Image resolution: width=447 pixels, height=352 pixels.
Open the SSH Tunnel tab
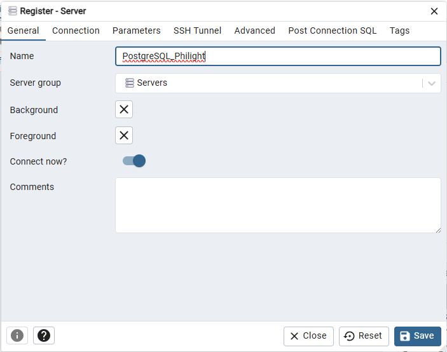pyautogui.click(x=197, y=30)
